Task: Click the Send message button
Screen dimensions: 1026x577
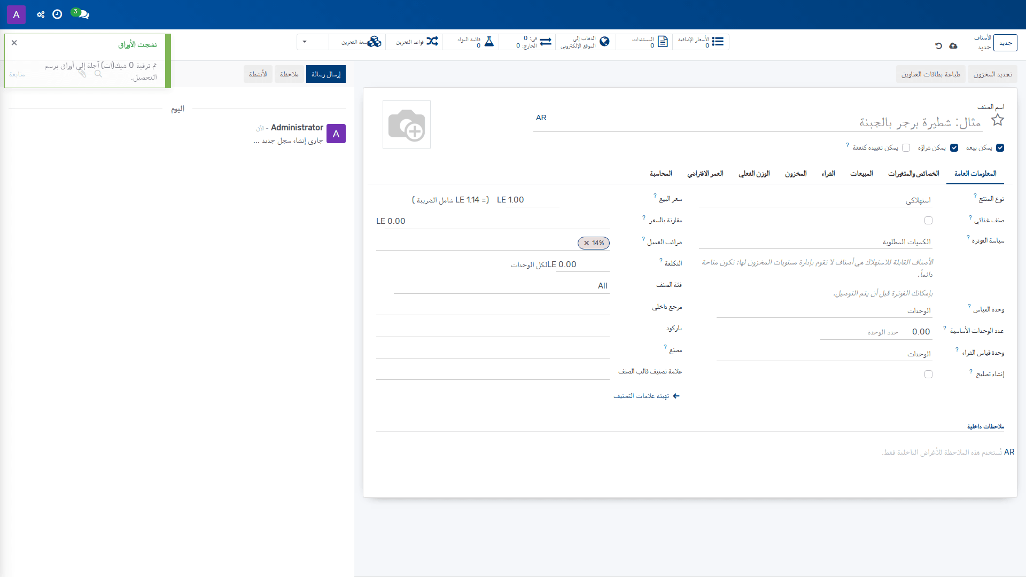Action: (326, 74)
